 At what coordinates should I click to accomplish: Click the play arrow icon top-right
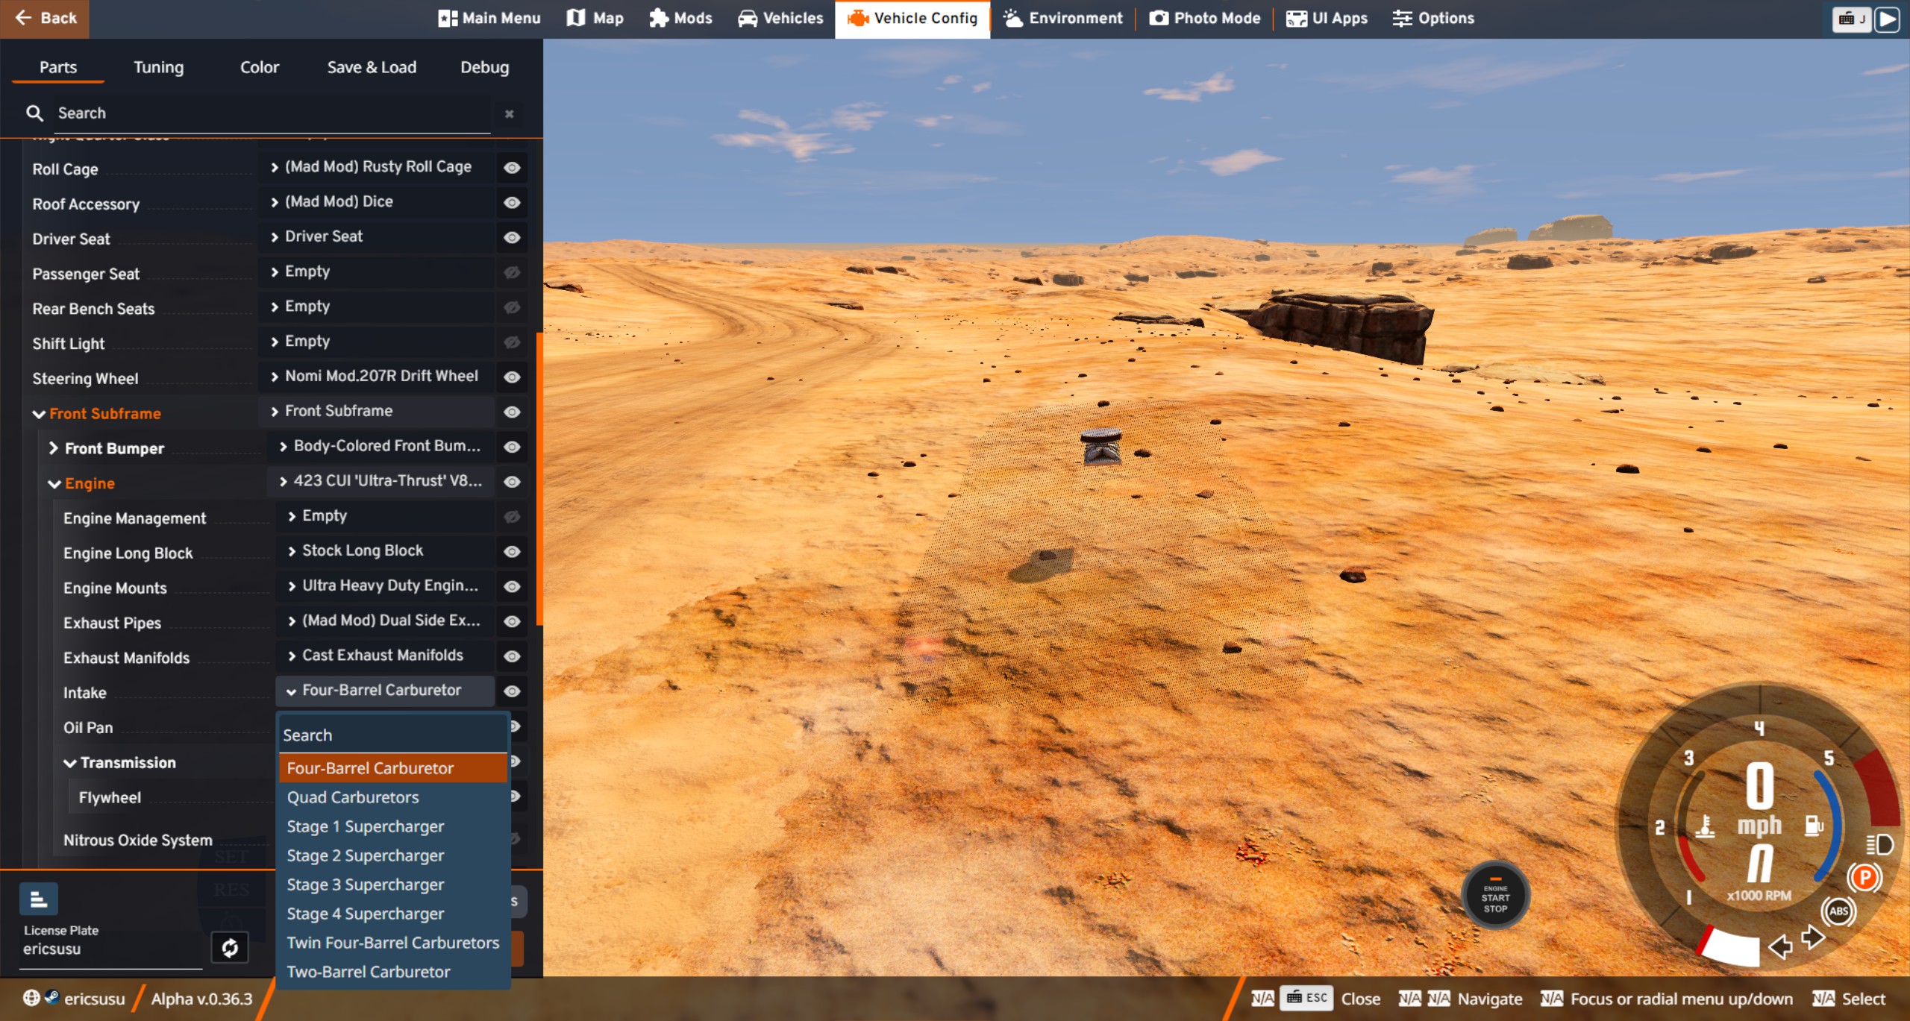coord(1888,19)
